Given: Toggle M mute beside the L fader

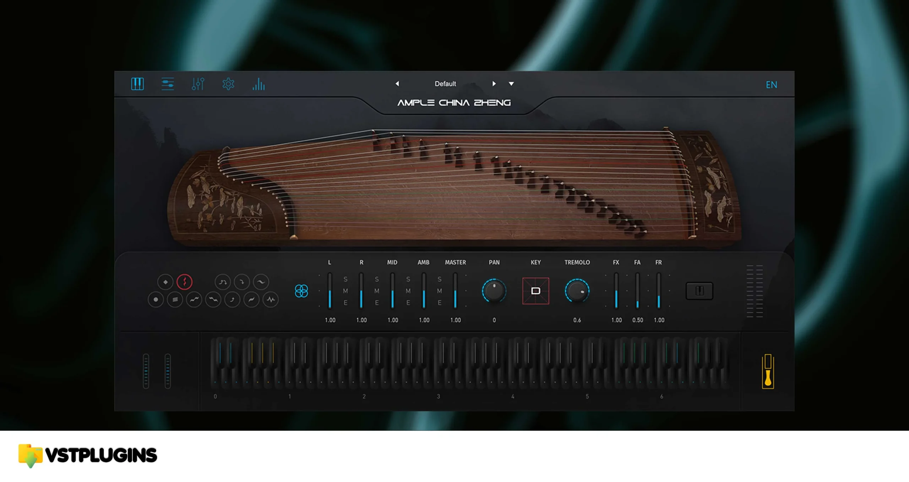Looking at the screenshot, I should [345, 291].
